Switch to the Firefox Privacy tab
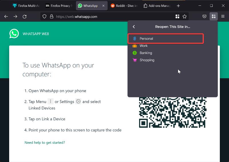Viewport: 229px width, 162px height. point(59,6)
